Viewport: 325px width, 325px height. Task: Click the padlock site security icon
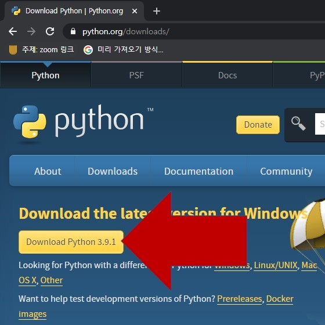73,31
